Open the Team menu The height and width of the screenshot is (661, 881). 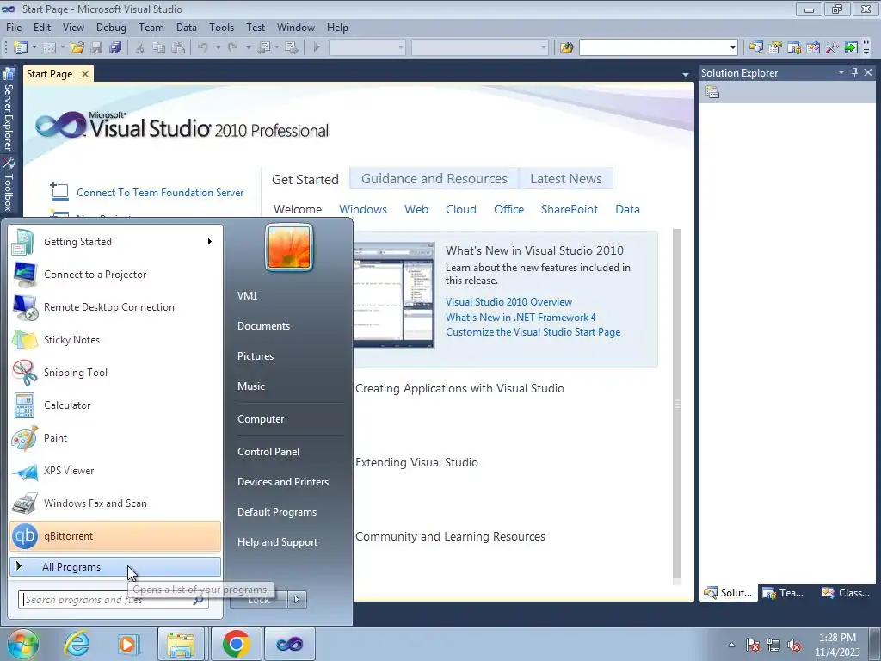[151, 28]
